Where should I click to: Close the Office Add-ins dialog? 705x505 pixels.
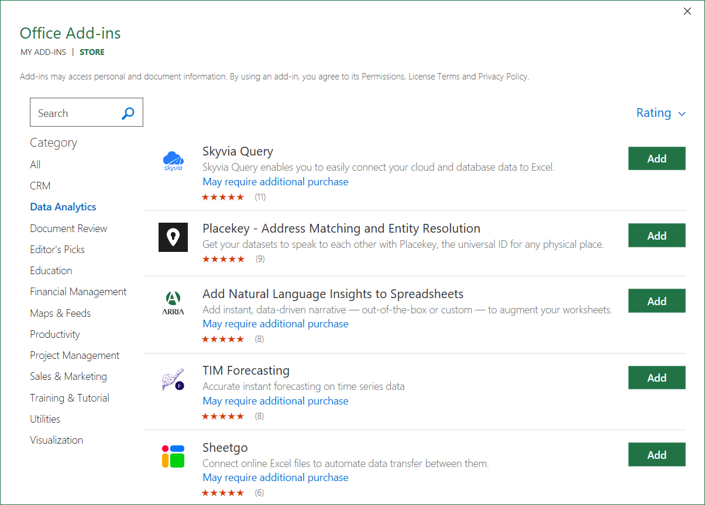pos(687,11)
